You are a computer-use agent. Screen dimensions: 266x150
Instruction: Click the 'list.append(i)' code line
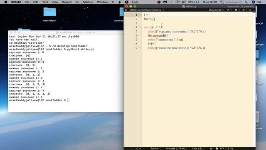[158, 35]
